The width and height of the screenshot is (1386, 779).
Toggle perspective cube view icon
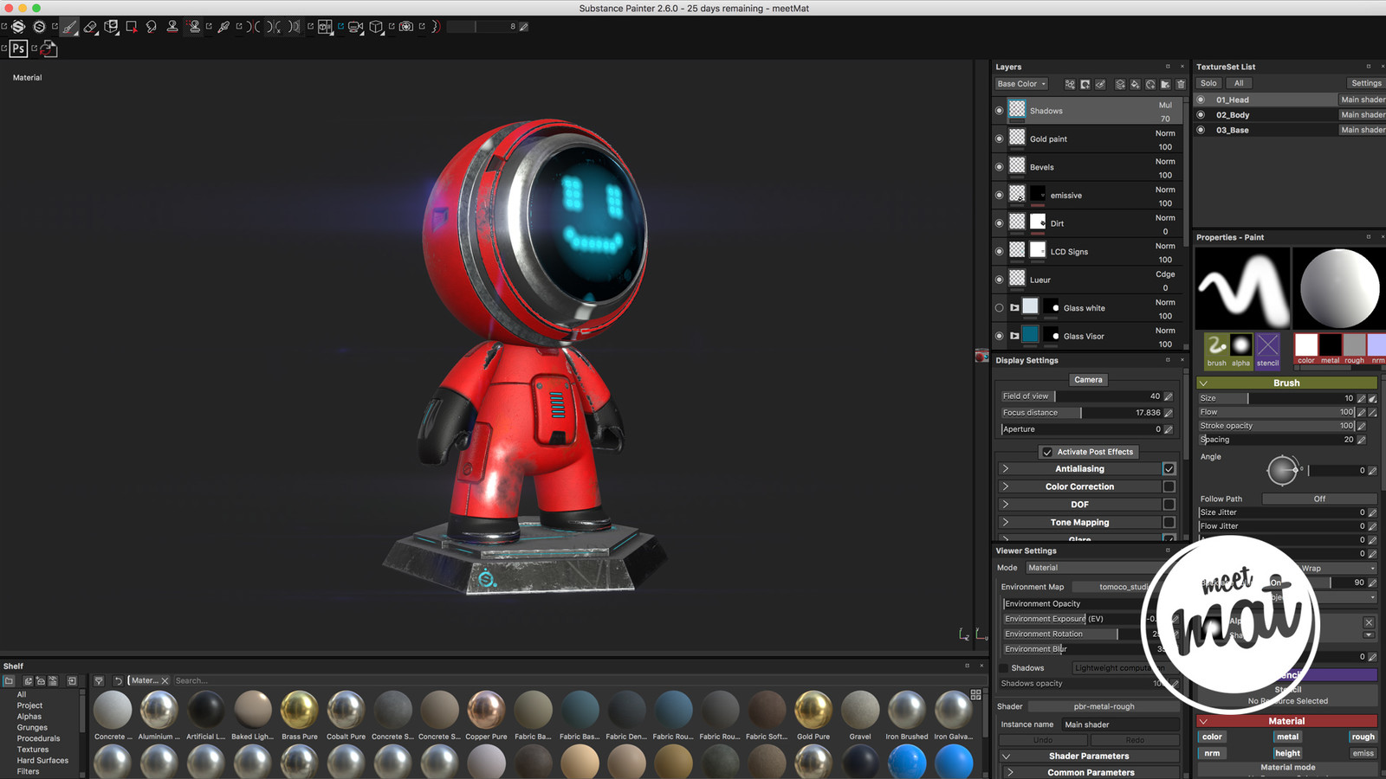pos(376,27)
